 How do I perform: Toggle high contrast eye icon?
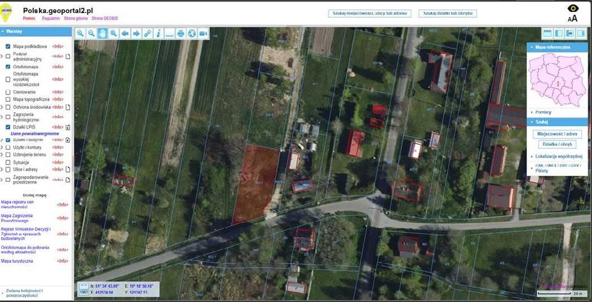[x=572, y=8]
